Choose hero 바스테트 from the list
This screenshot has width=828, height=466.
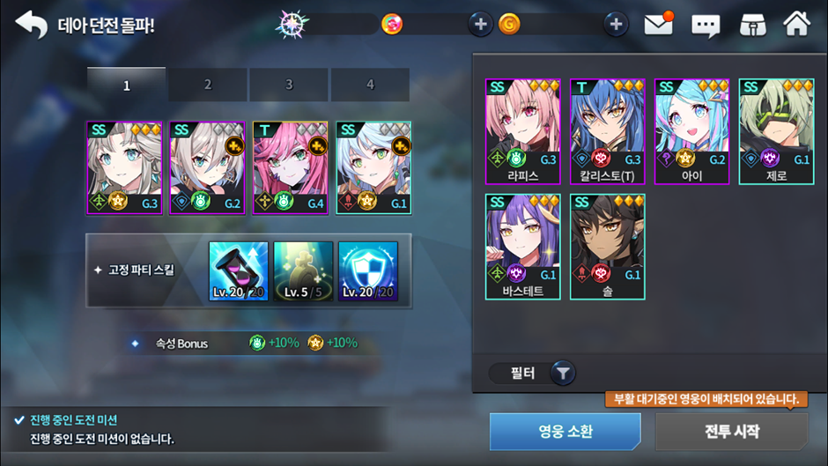tap(522, 247)
